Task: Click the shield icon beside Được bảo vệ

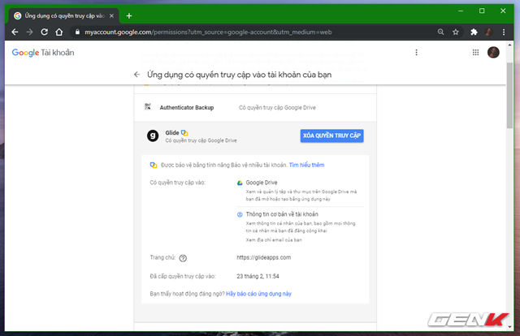Action: pyautogui.click(x=154, y=165)
